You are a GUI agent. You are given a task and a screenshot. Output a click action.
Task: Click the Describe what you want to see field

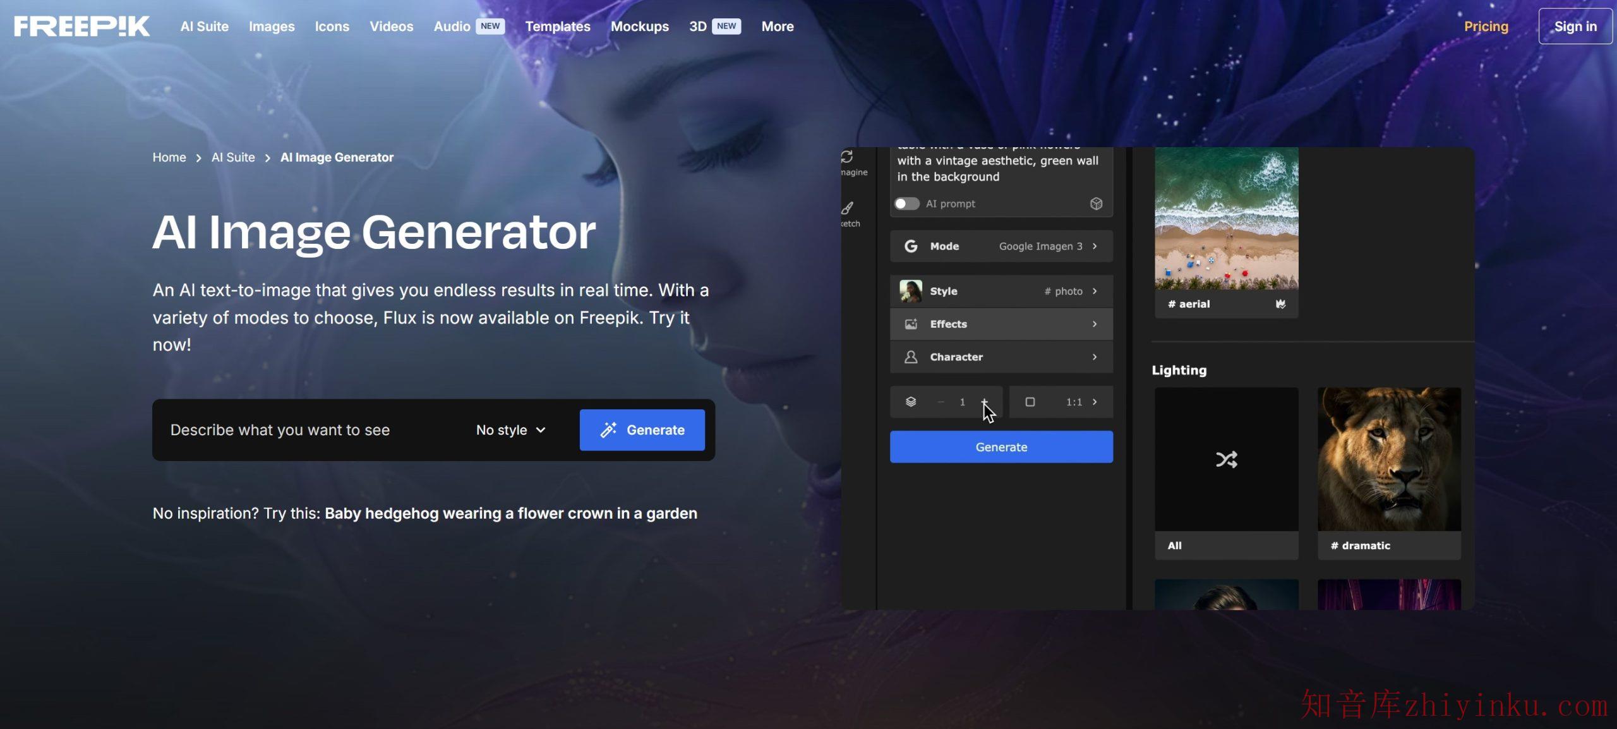281,430
